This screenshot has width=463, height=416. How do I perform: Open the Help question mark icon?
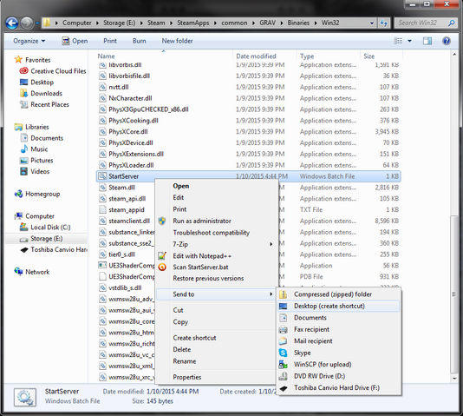(447, 41)
